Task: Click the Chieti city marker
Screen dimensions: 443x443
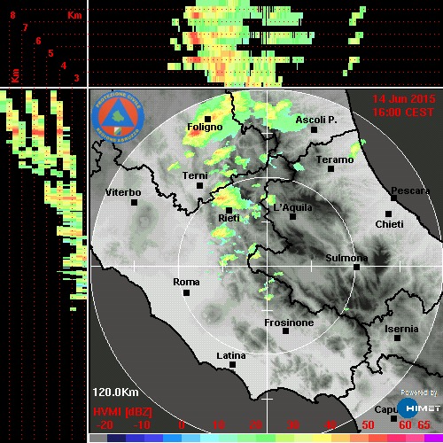Action: click(389, 214)
